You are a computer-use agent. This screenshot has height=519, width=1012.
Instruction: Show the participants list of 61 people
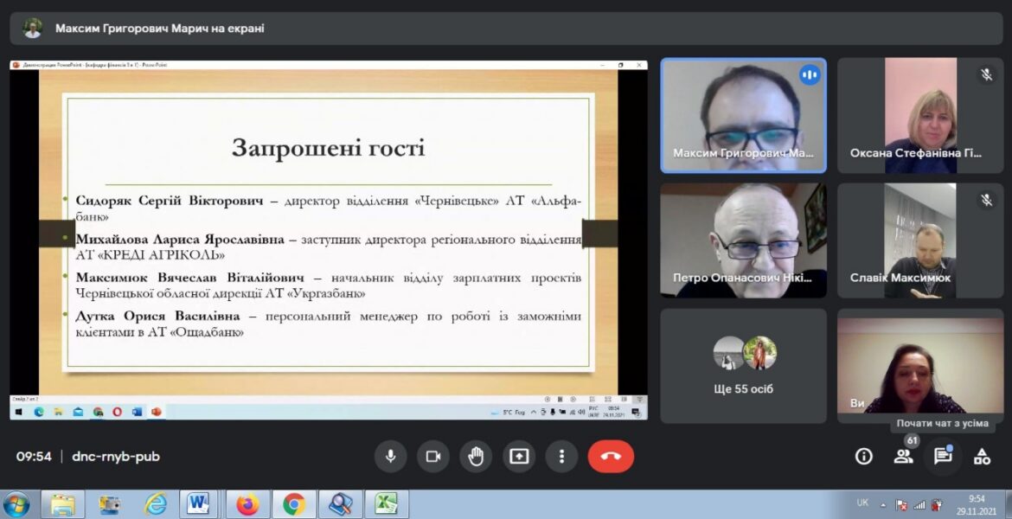[x=904, y=457]
